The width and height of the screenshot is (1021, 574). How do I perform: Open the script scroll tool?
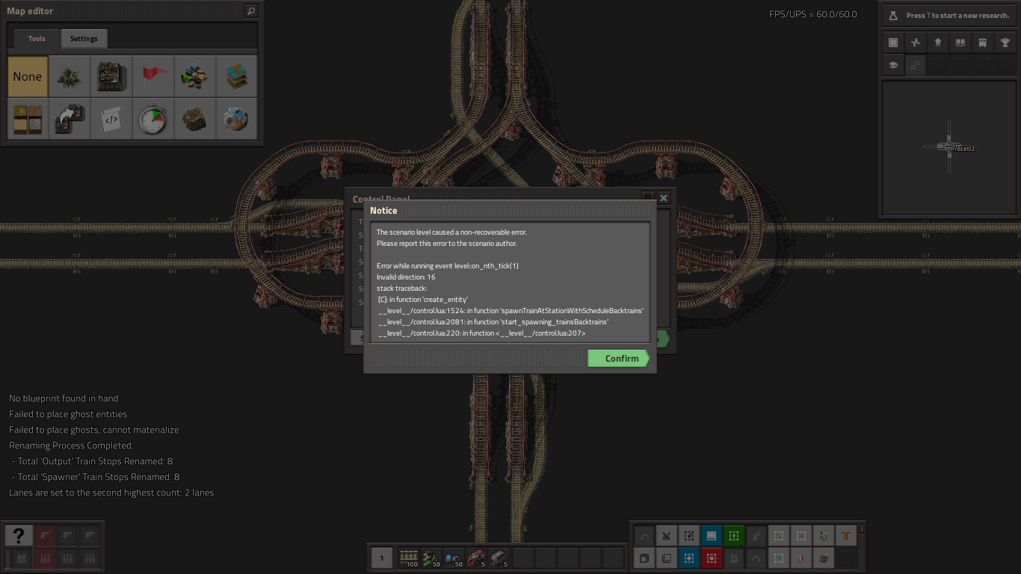111,118
